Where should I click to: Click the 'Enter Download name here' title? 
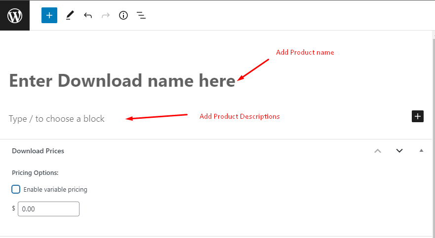click(122, 81)
